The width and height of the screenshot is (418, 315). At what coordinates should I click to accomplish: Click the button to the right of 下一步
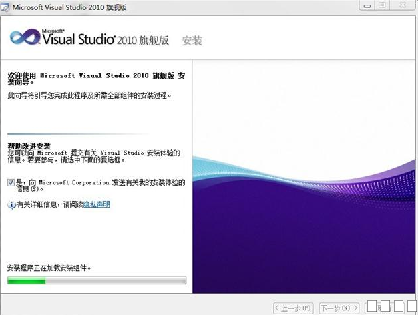point(387,307)
